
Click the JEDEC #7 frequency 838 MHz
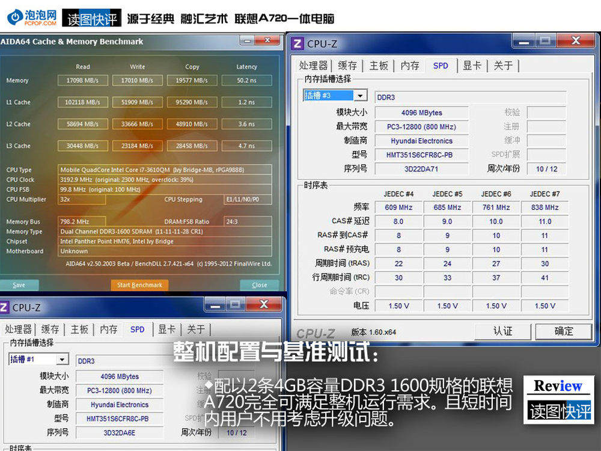point(545,207)
